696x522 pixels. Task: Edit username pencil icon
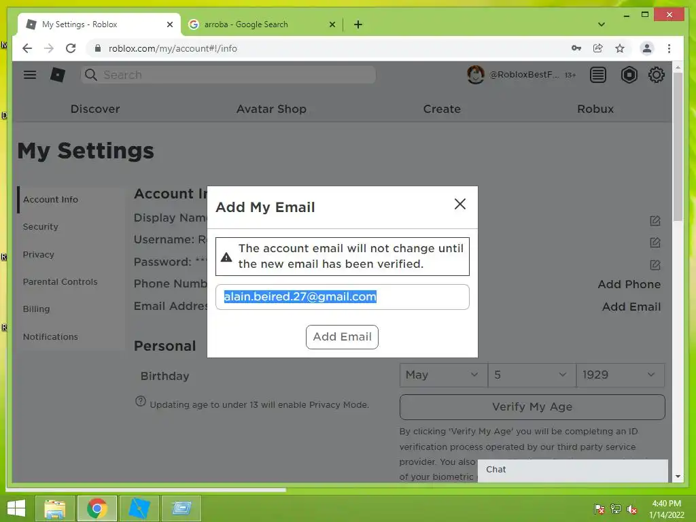[x=655, y=243]
